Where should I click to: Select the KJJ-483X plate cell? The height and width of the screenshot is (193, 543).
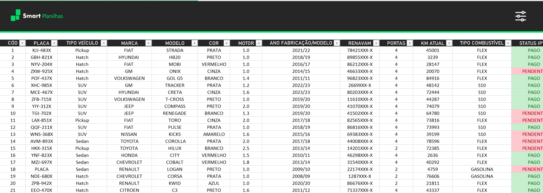pyautogui.click(x=41, y=50)
